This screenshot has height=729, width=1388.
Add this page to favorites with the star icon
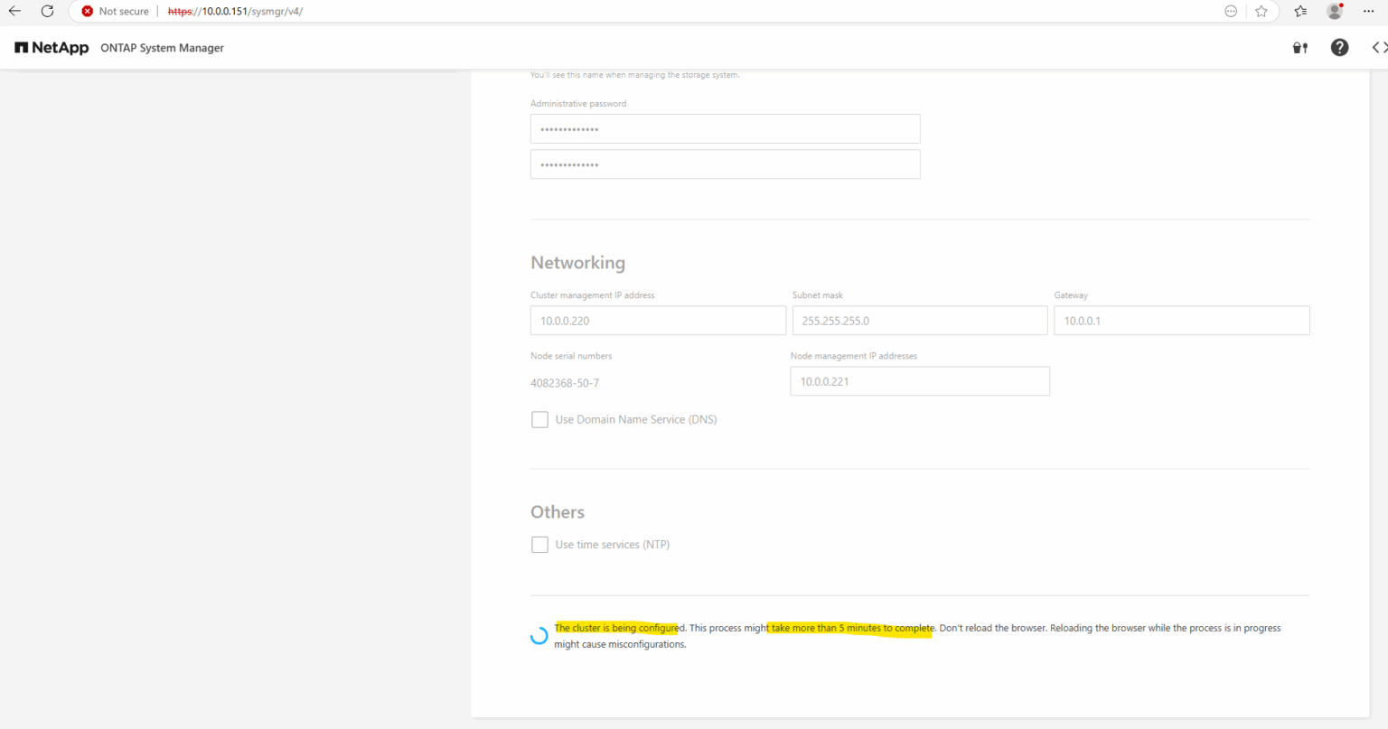coord(1261,11)
